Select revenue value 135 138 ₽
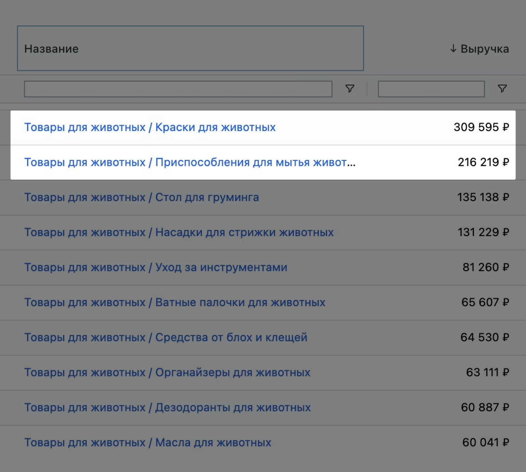 click(x=483, y=197)
